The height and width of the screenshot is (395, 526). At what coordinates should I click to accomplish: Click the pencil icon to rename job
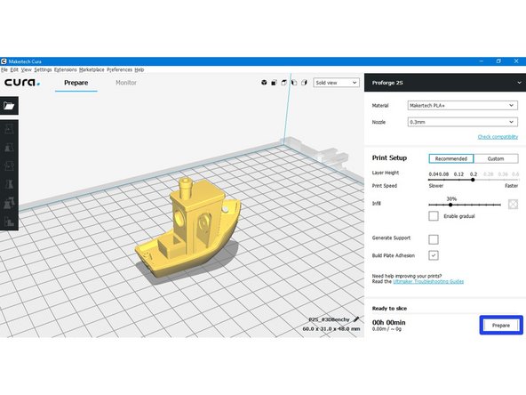coord(356,319)
